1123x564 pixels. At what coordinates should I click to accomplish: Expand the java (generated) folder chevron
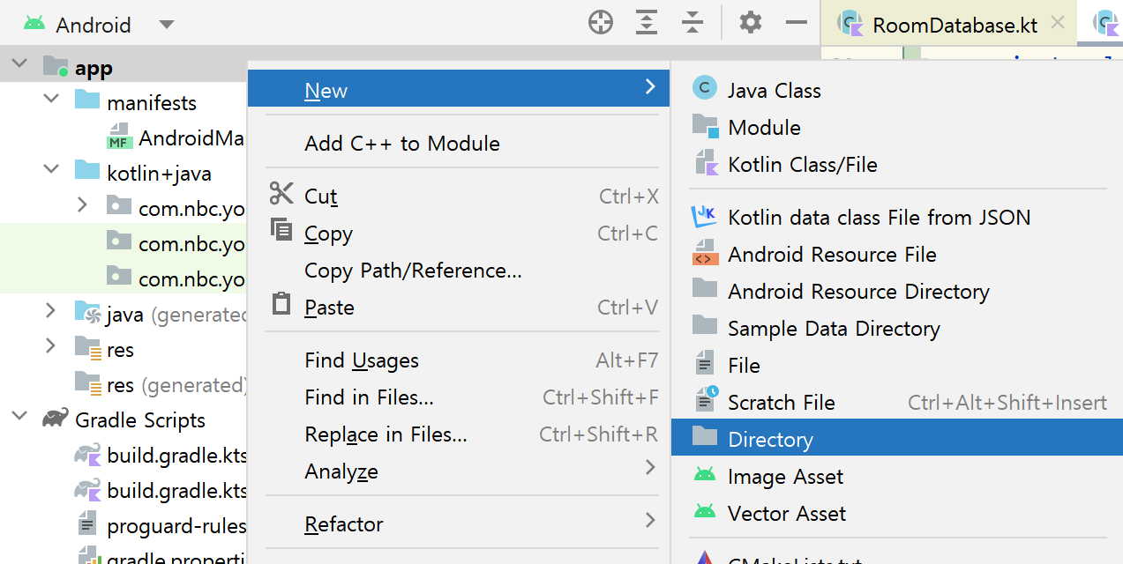point(51,311)
